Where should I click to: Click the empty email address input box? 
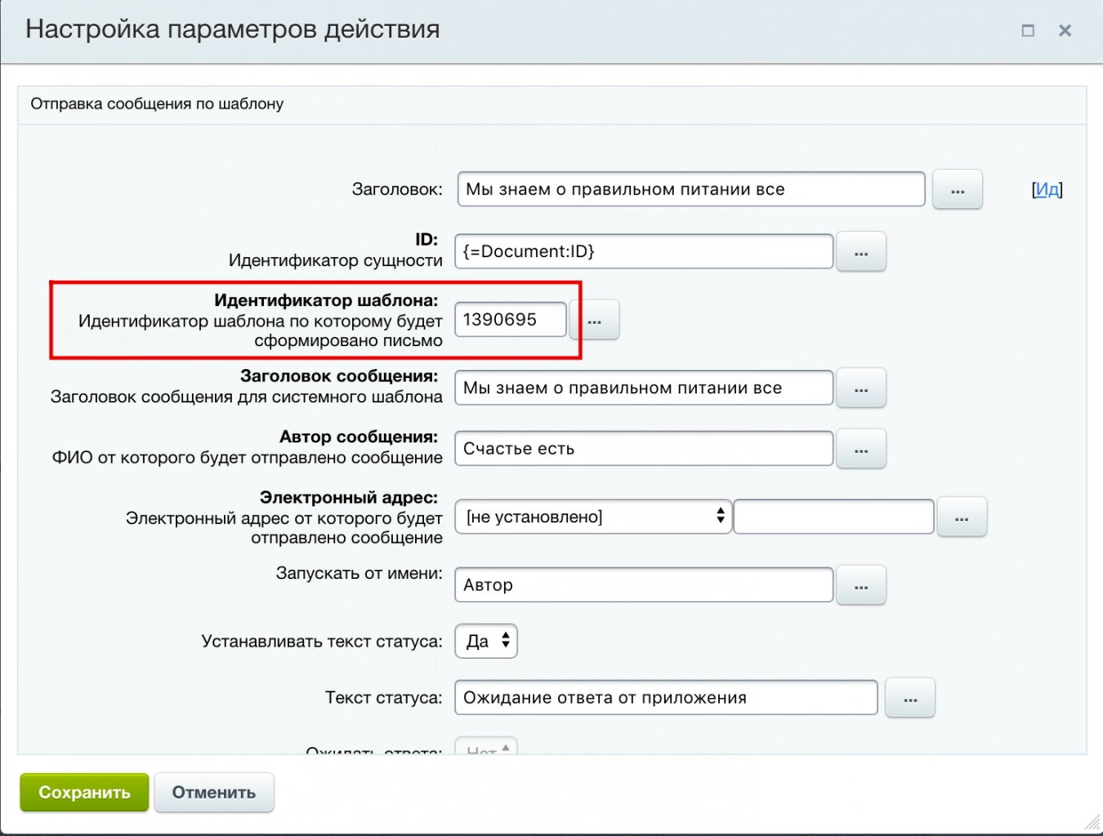coord(833,516)
